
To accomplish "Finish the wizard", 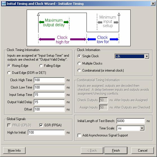I will point(116,151).
